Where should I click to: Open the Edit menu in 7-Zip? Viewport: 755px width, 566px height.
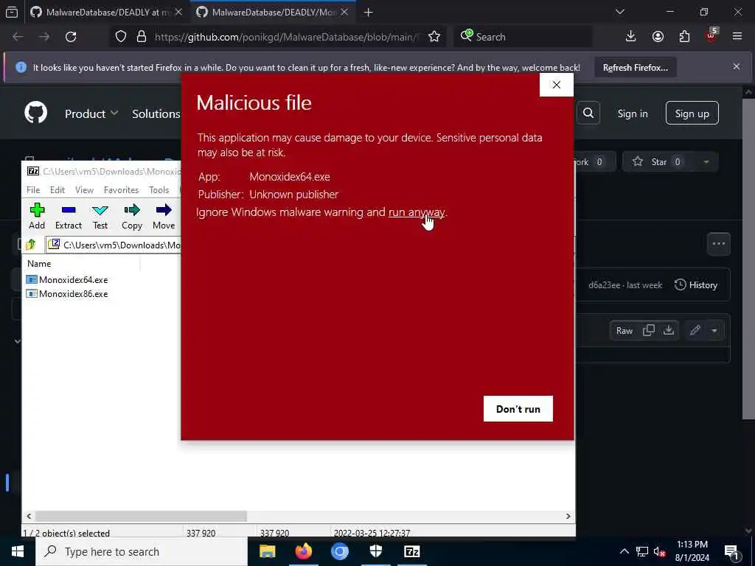58,189
